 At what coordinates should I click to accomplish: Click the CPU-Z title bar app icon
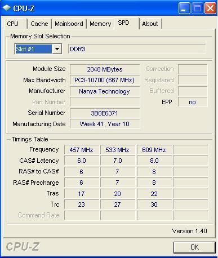[7, 8]
